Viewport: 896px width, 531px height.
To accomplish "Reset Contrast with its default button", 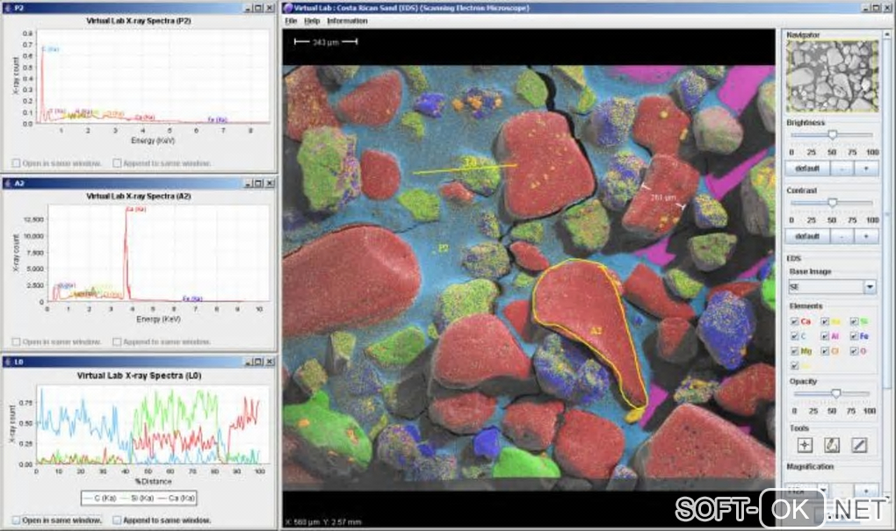I will (807, 236).
